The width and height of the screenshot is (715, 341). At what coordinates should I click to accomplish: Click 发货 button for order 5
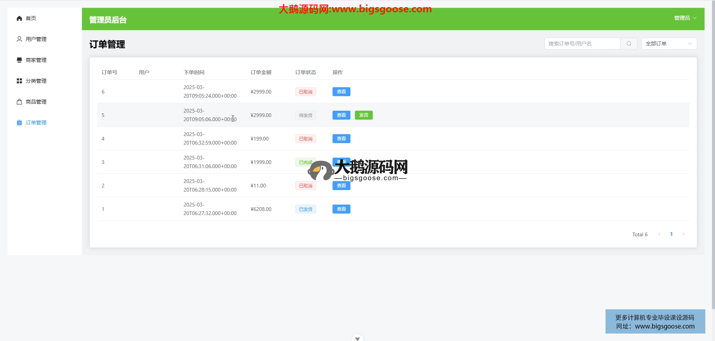(x=363, y=115)
